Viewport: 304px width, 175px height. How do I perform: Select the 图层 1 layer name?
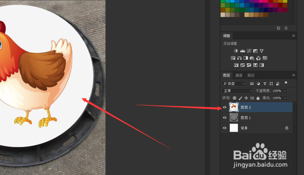tap(246, 118)
